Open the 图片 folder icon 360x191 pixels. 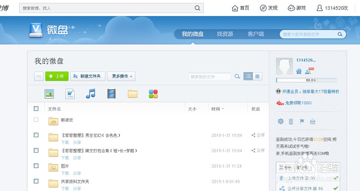[53, 168]
